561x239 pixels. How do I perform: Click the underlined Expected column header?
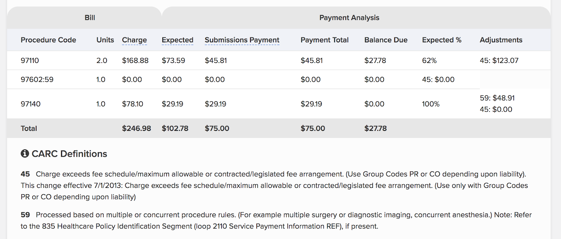[x=177, y=40]
